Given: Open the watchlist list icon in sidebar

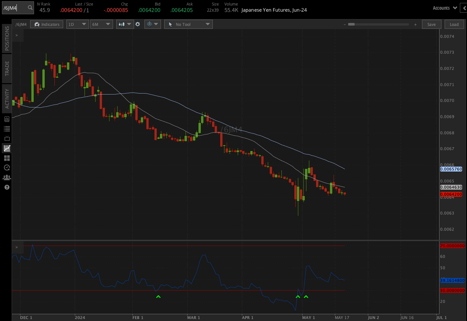Looking at the screenshot, I should 7,129.
